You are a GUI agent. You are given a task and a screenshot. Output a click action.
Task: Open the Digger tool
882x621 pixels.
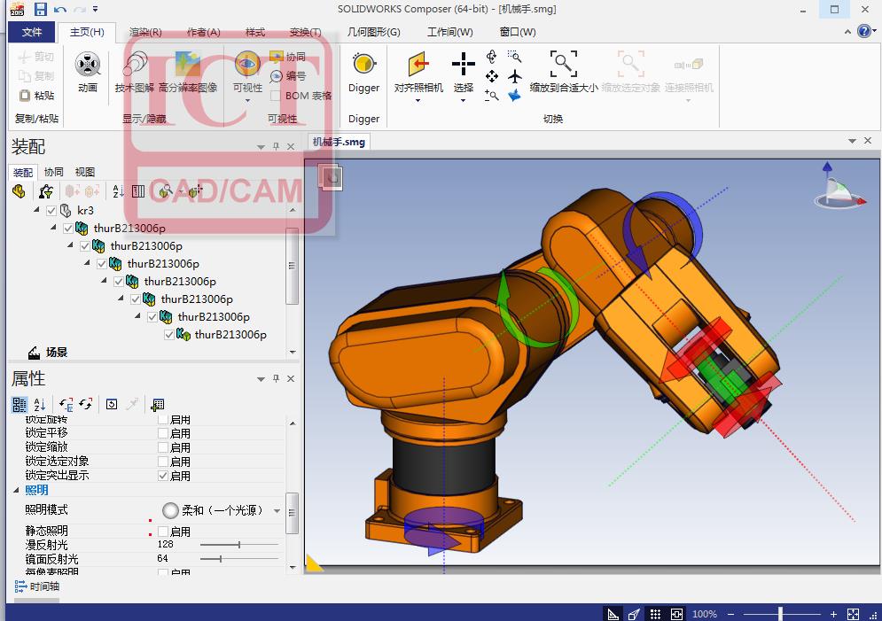tap(363, 66)
